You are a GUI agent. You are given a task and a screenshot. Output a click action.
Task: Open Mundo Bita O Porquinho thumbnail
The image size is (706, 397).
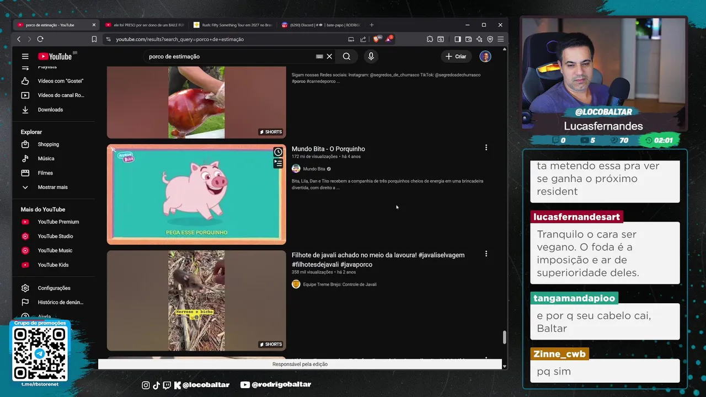pos(196,194)
